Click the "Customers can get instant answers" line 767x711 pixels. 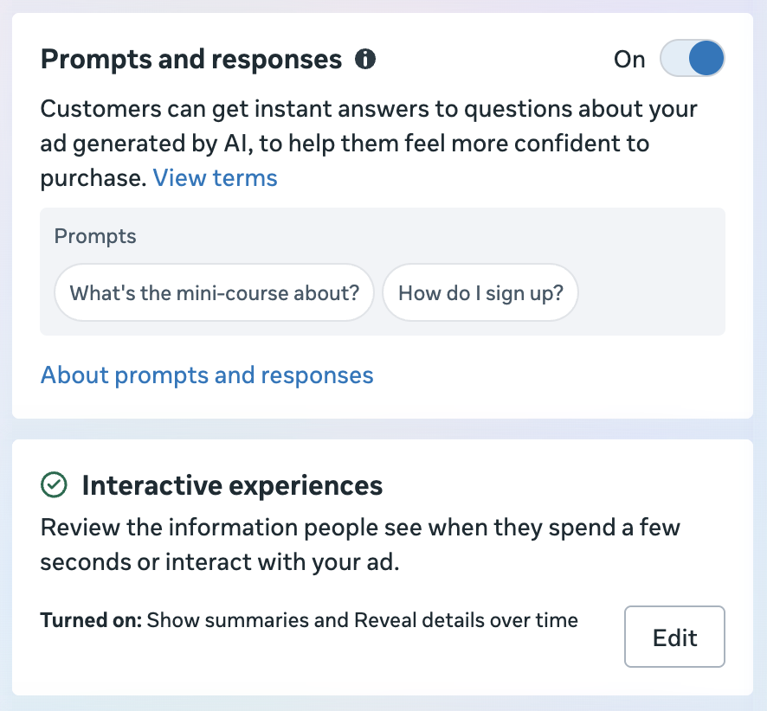(369, 109)
